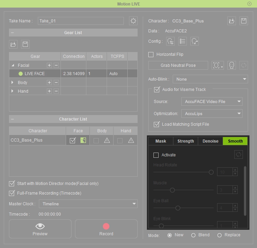The image size is (257, 248).
Task: Switch to the Smooth tab
Action: coord(235,141)
